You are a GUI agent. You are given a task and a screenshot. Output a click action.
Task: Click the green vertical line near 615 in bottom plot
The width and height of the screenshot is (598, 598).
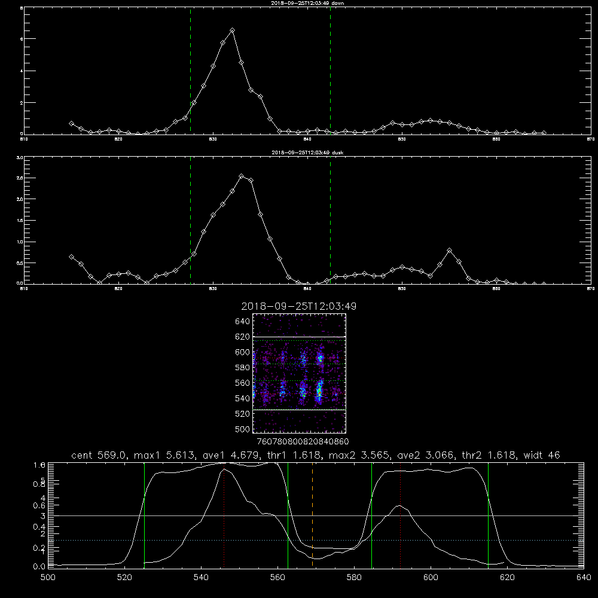click(x=488, y=515)
